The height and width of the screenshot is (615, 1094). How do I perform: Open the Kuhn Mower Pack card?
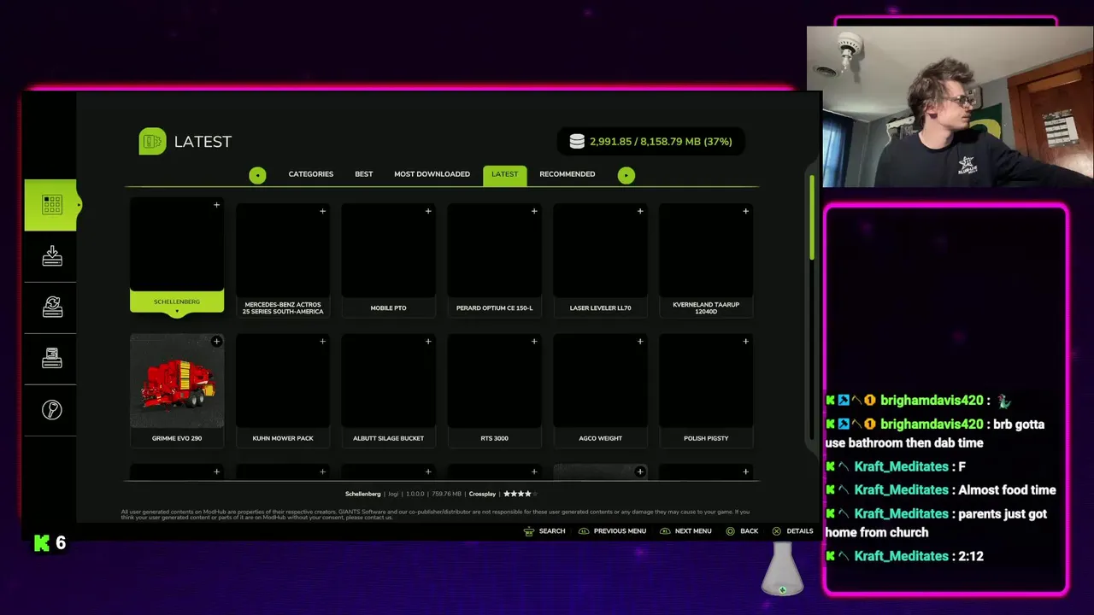(283, 390)
